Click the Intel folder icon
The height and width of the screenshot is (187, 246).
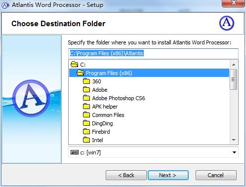[86, 140]
